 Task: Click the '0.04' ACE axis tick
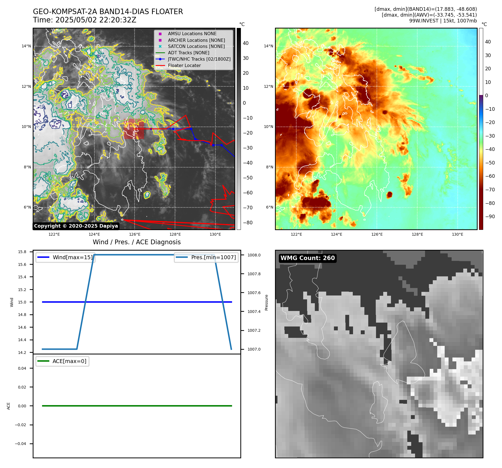click(x=22, y=368)
